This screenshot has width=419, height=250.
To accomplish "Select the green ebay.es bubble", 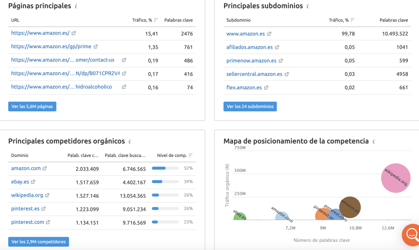I will tap(239, 216).
